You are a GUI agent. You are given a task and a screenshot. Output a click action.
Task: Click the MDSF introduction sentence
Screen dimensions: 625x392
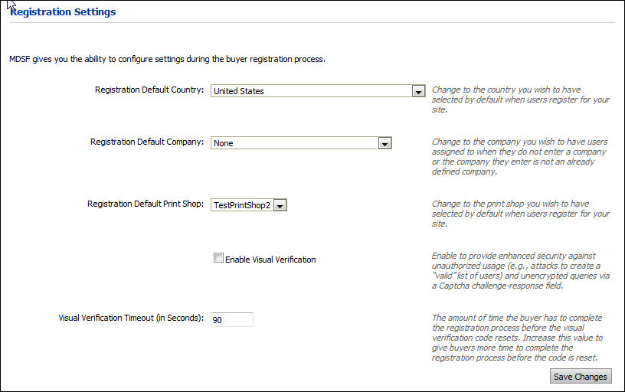click(167, 59)
